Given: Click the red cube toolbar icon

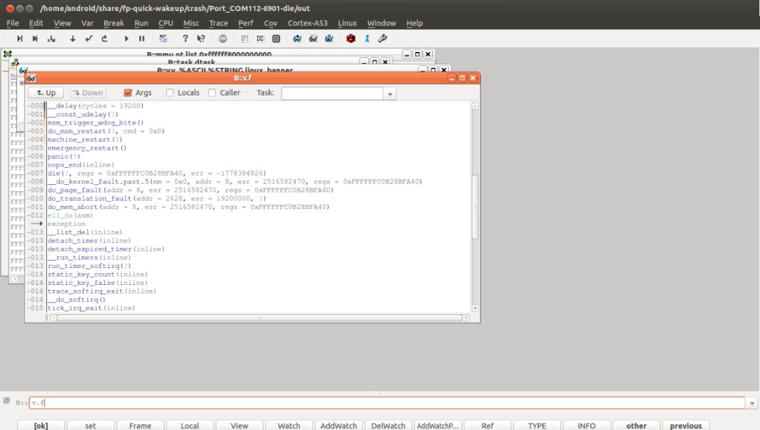Looking at the screenshot, I should (x=351, y=38).
